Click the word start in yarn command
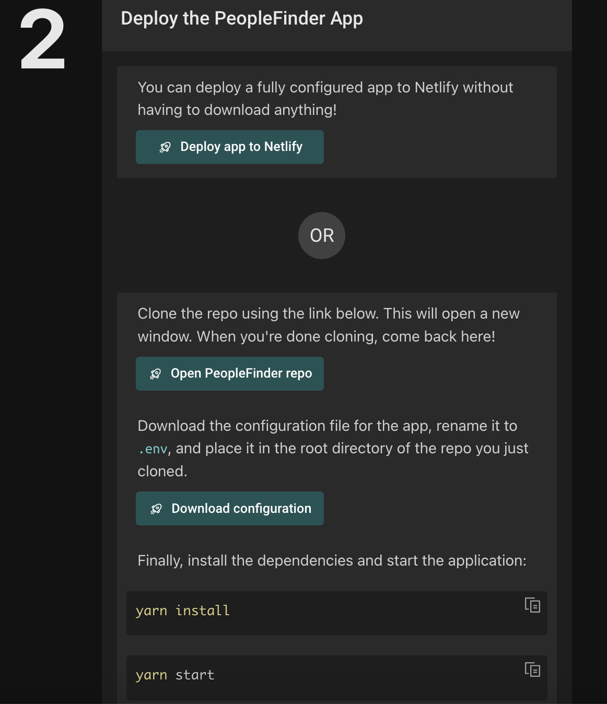The image size is (607, 704). tap(195, 675)
